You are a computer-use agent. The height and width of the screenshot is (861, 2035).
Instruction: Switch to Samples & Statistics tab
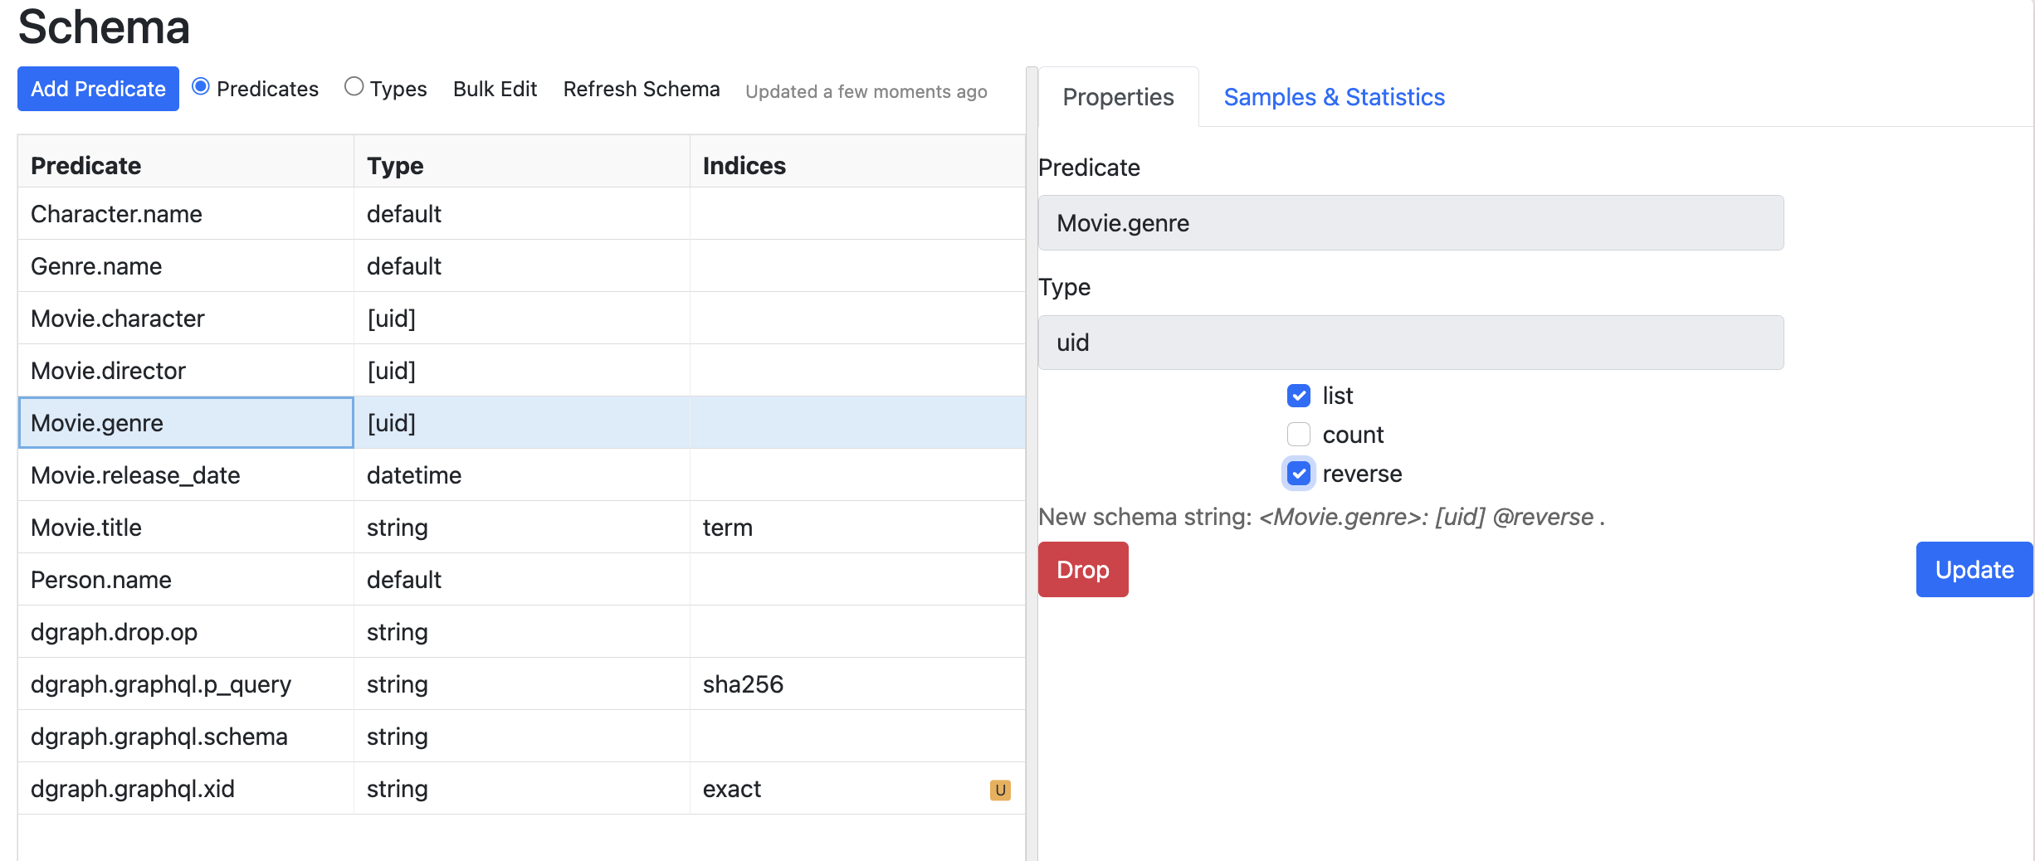tap(1334, 97)
